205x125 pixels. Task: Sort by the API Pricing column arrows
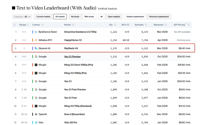pyautogui.click(x=189, y=25)
